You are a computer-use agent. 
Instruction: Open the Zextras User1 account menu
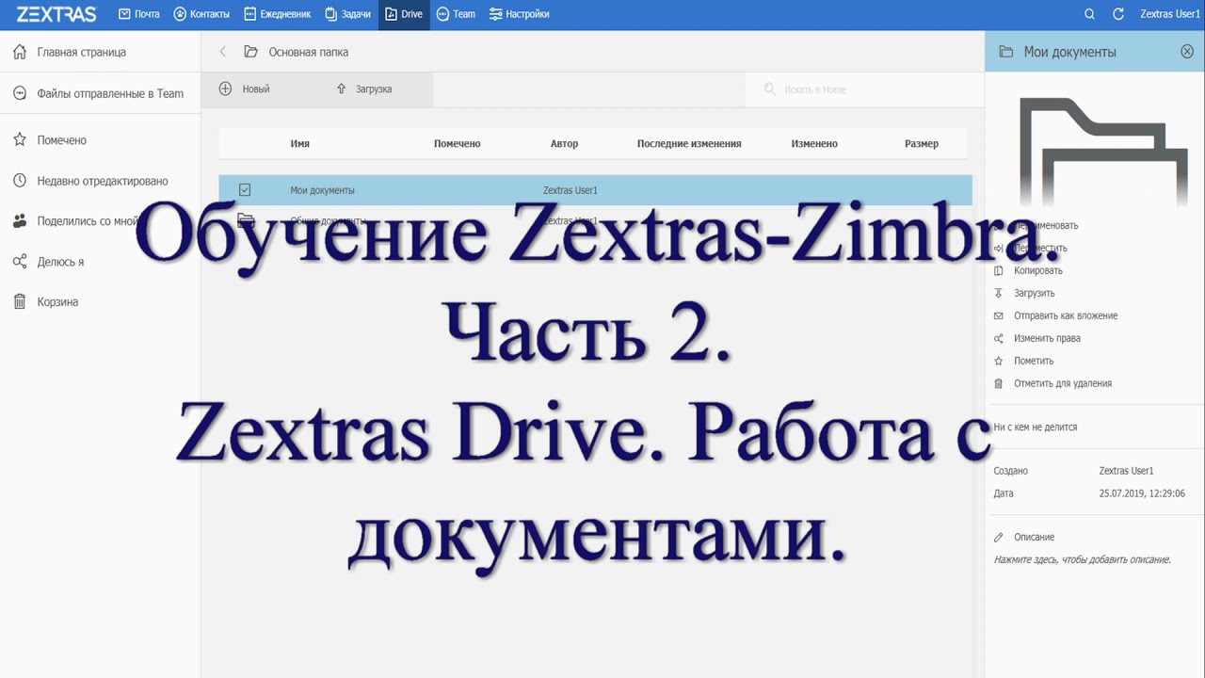pos(1170,14)
